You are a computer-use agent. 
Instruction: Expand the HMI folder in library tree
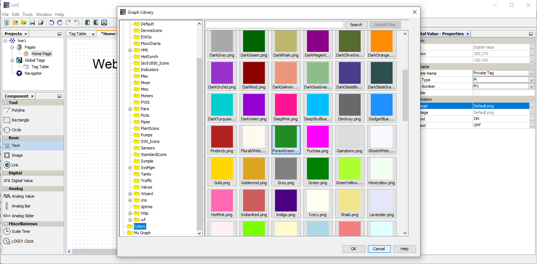coord(130,50)
